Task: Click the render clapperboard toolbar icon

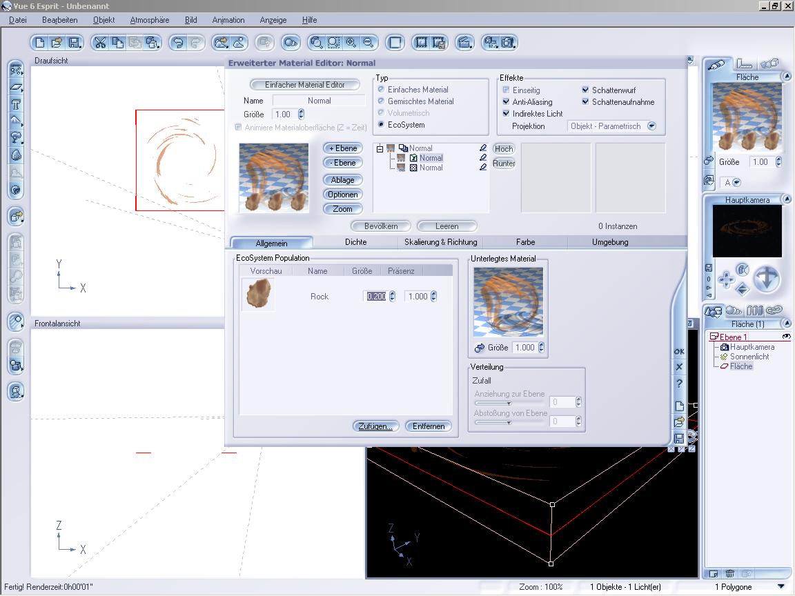Action: [x=464, y=43]
